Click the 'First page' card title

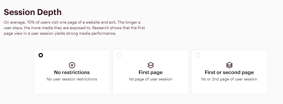[x=150, y=72]
